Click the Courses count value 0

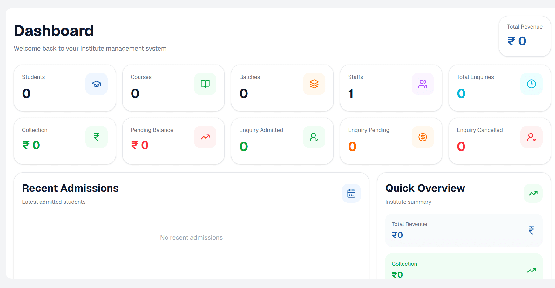[135, 93]
